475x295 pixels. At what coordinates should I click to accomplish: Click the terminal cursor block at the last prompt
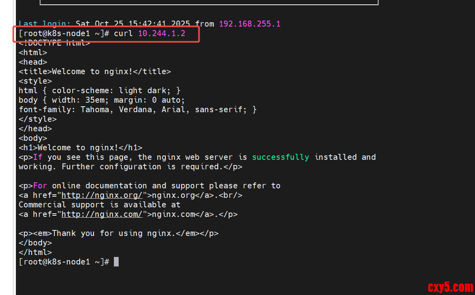(116, 262)
